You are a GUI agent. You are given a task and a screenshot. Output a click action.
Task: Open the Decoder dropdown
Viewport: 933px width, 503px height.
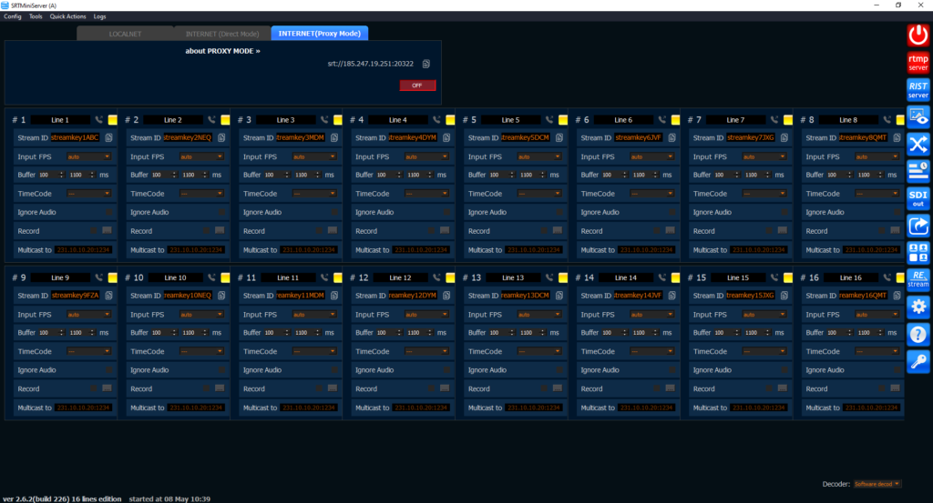[877, 484]
